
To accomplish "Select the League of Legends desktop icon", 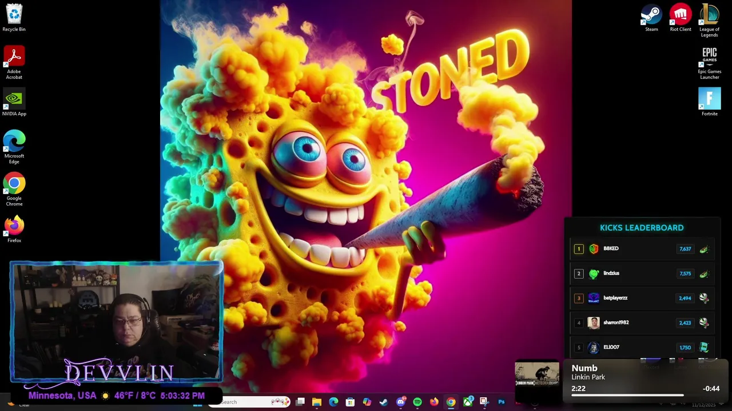I will pyautogui.click(x=709, y=21).
